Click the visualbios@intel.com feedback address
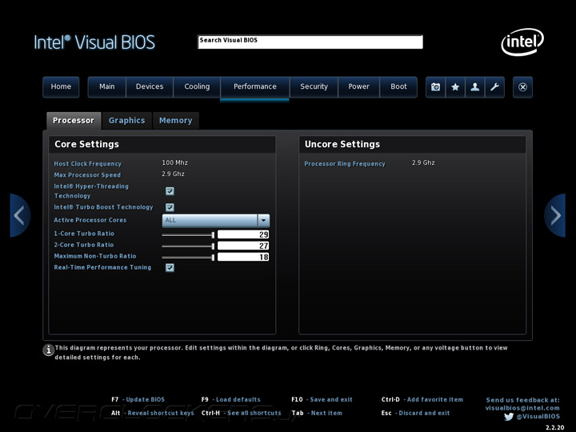 (522, 408)
